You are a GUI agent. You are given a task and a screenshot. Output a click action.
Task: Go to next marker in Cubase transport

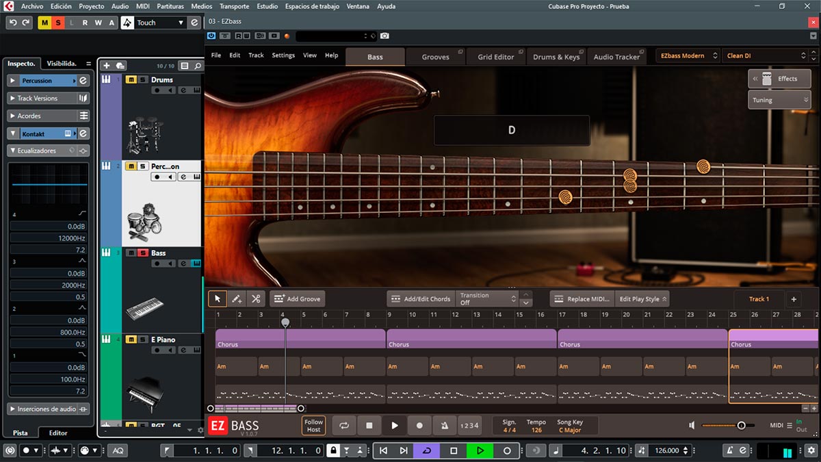pyautogui.click(x=404, y=450)
